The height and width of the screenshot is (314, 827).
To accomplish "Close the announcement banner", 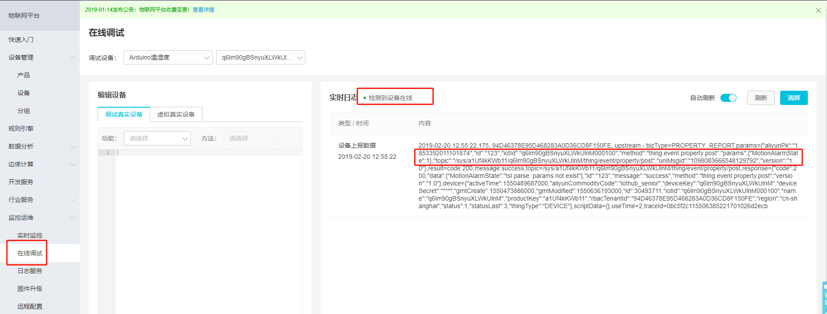I will pos(818,10).
